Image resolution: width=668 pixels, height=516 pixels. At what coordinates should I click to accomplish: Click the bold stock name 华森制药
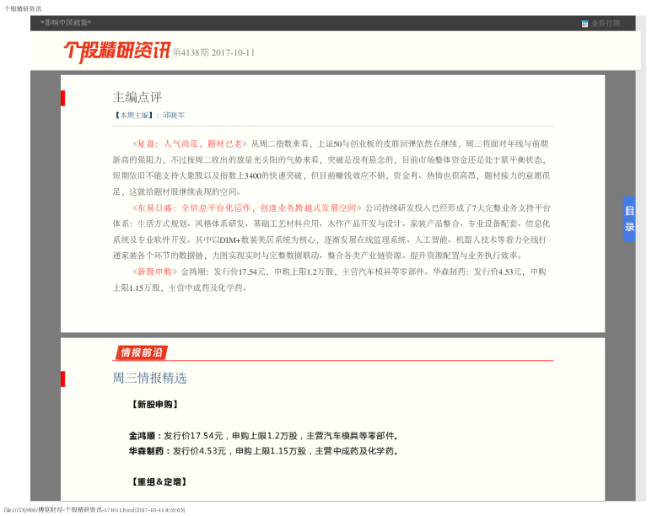tap(147, 451)
